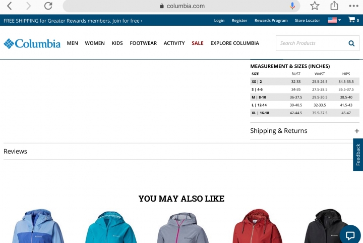Open the ACTIVITY menu

[174, 43]
